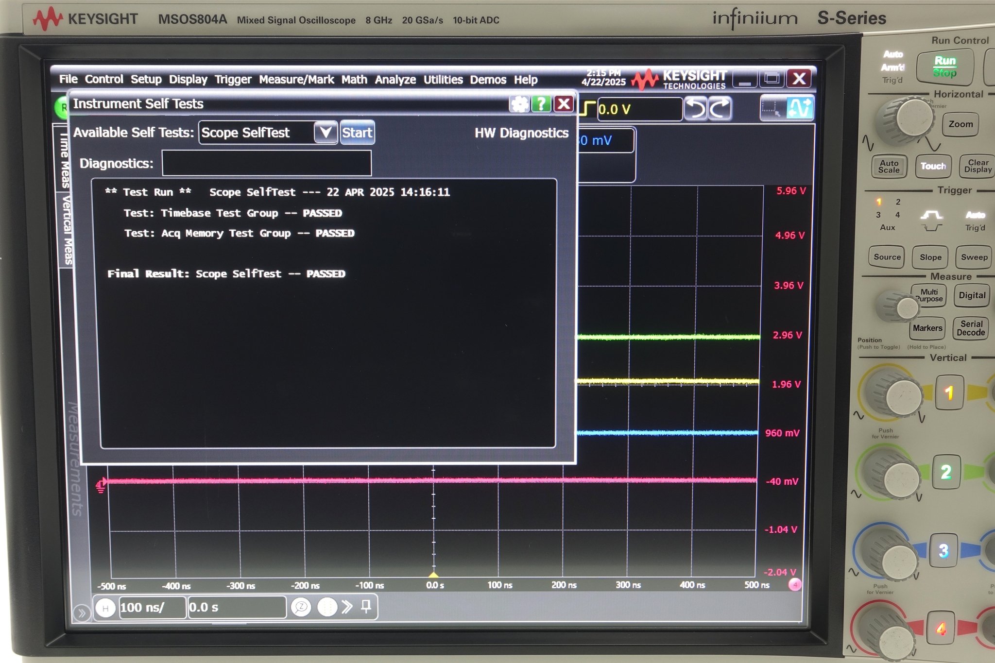995x663 pixels.
Task: Click the front-panel Slope button
Action: tap(930, 257)
